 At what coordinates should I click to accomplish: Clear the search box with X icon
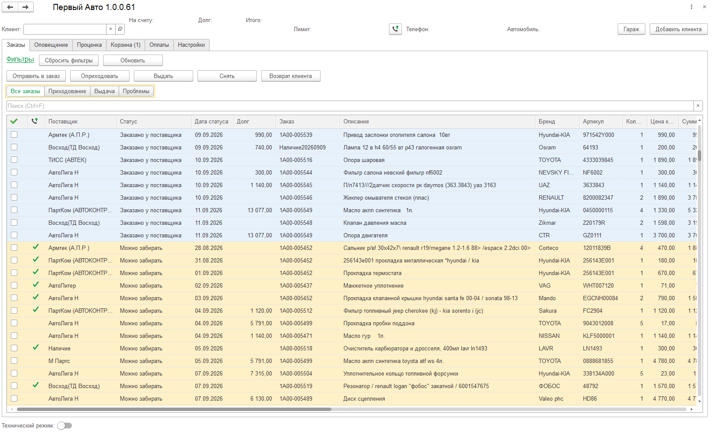[698, 106]
